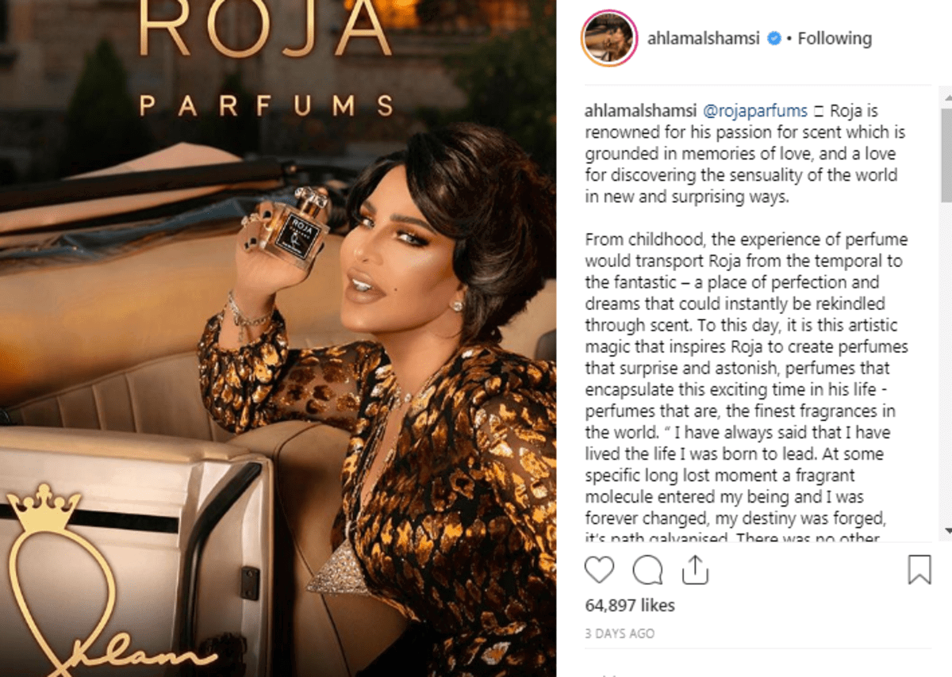952x677 pixels.
Task: Click the heart like icon
Action: click(600, 570)
